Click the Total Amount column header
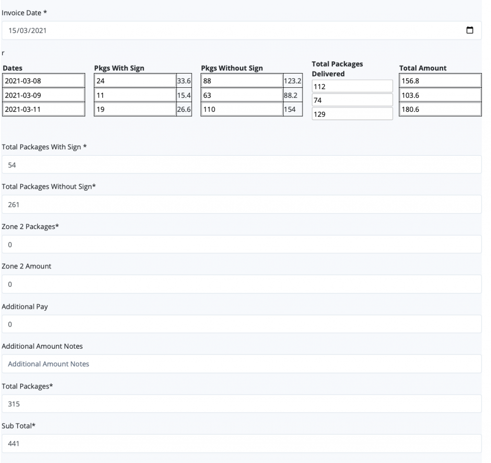This screenshot has height=463, width=491. pos(423,68)
